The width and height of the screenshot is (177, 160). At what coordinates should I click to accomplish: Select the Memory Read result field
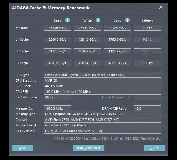tap(58, 28)
